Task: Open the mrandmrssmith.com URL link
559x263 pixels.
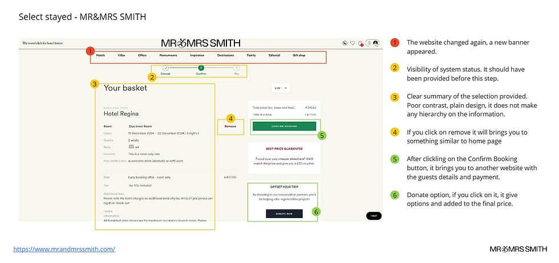Action: 64,249
